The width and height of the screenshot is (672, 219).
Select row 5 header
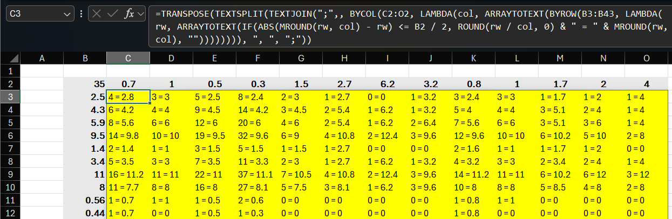coord(10,123)
